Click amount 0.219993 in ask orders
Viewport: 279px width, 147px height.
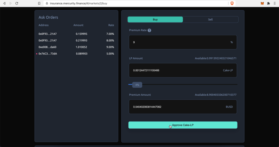pos(81,40)
